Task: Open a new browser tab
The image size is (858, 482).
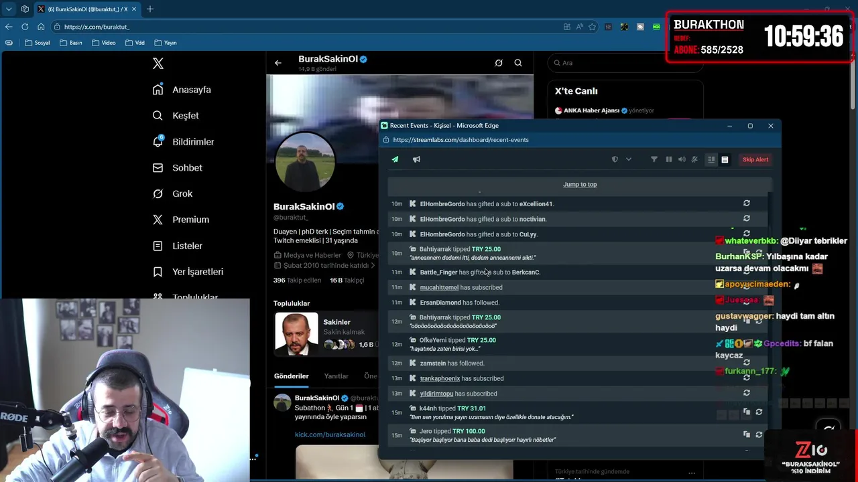Action: [150, 9]
